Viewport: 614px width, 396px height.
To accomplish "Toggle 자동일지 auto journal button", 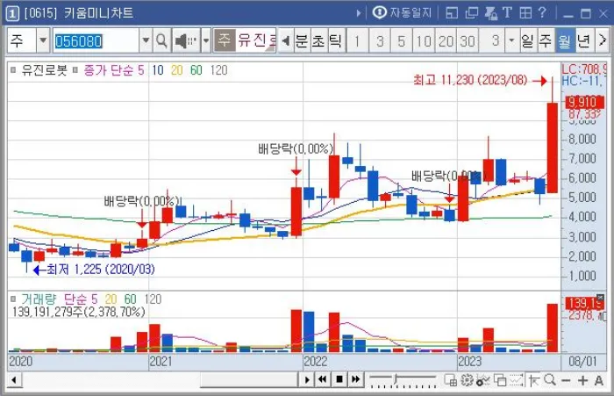I will 402,13.
